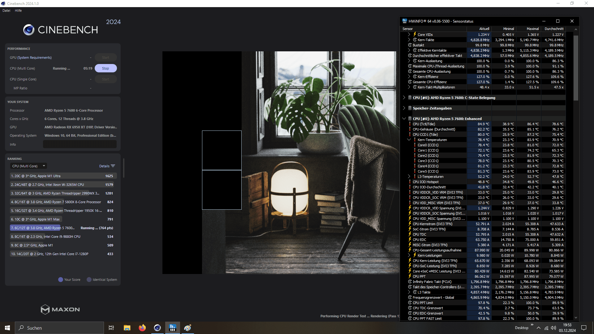Expand the L3-Temperaturen row

(x=409, y=177)
